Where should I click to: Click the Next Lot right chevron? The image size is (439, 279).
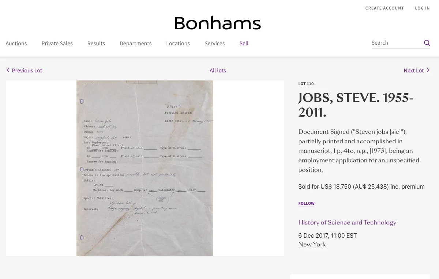(428, 70)
